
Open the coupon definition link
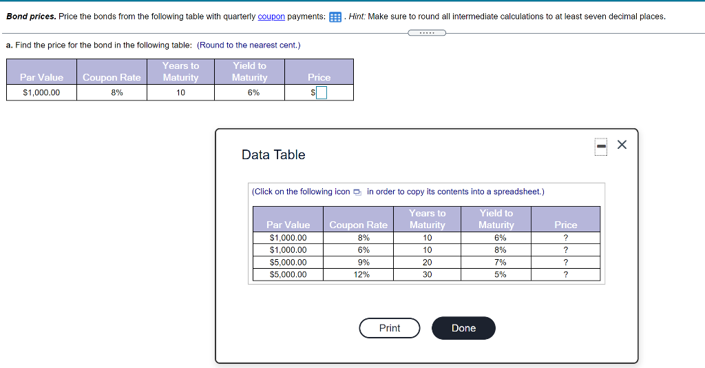click(x=271, y=17)
